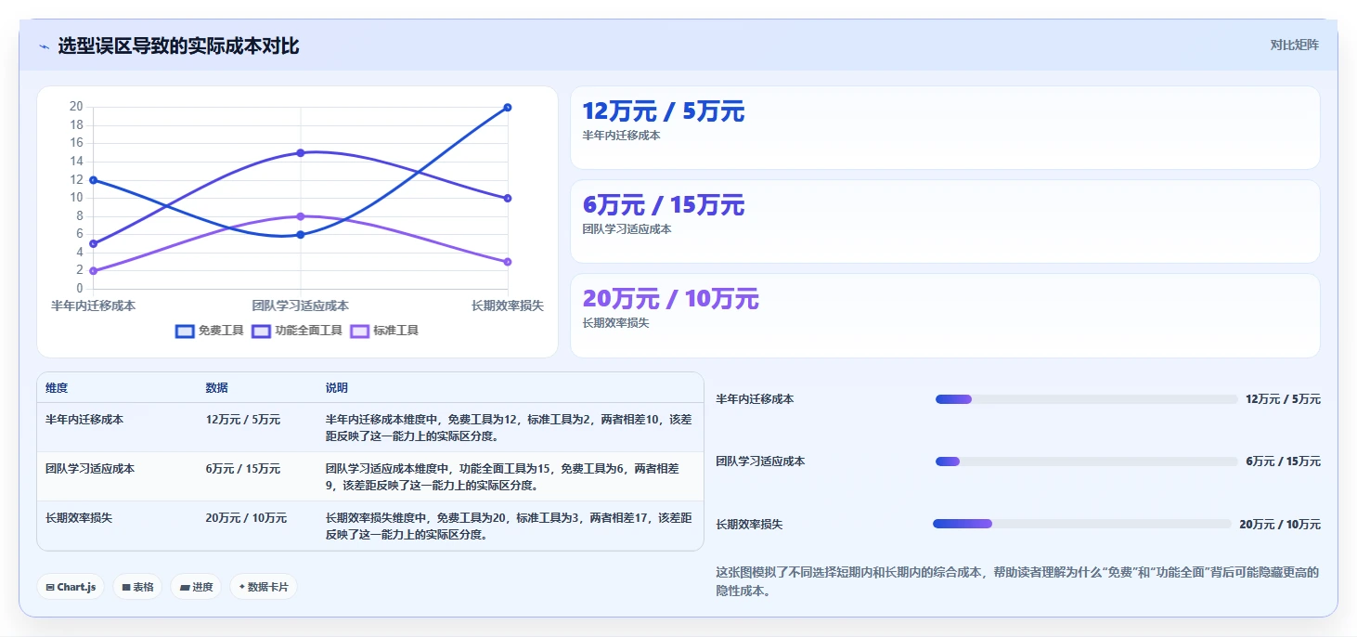
Task: Click the 标准工具 end point at 3
Action: 508,262
